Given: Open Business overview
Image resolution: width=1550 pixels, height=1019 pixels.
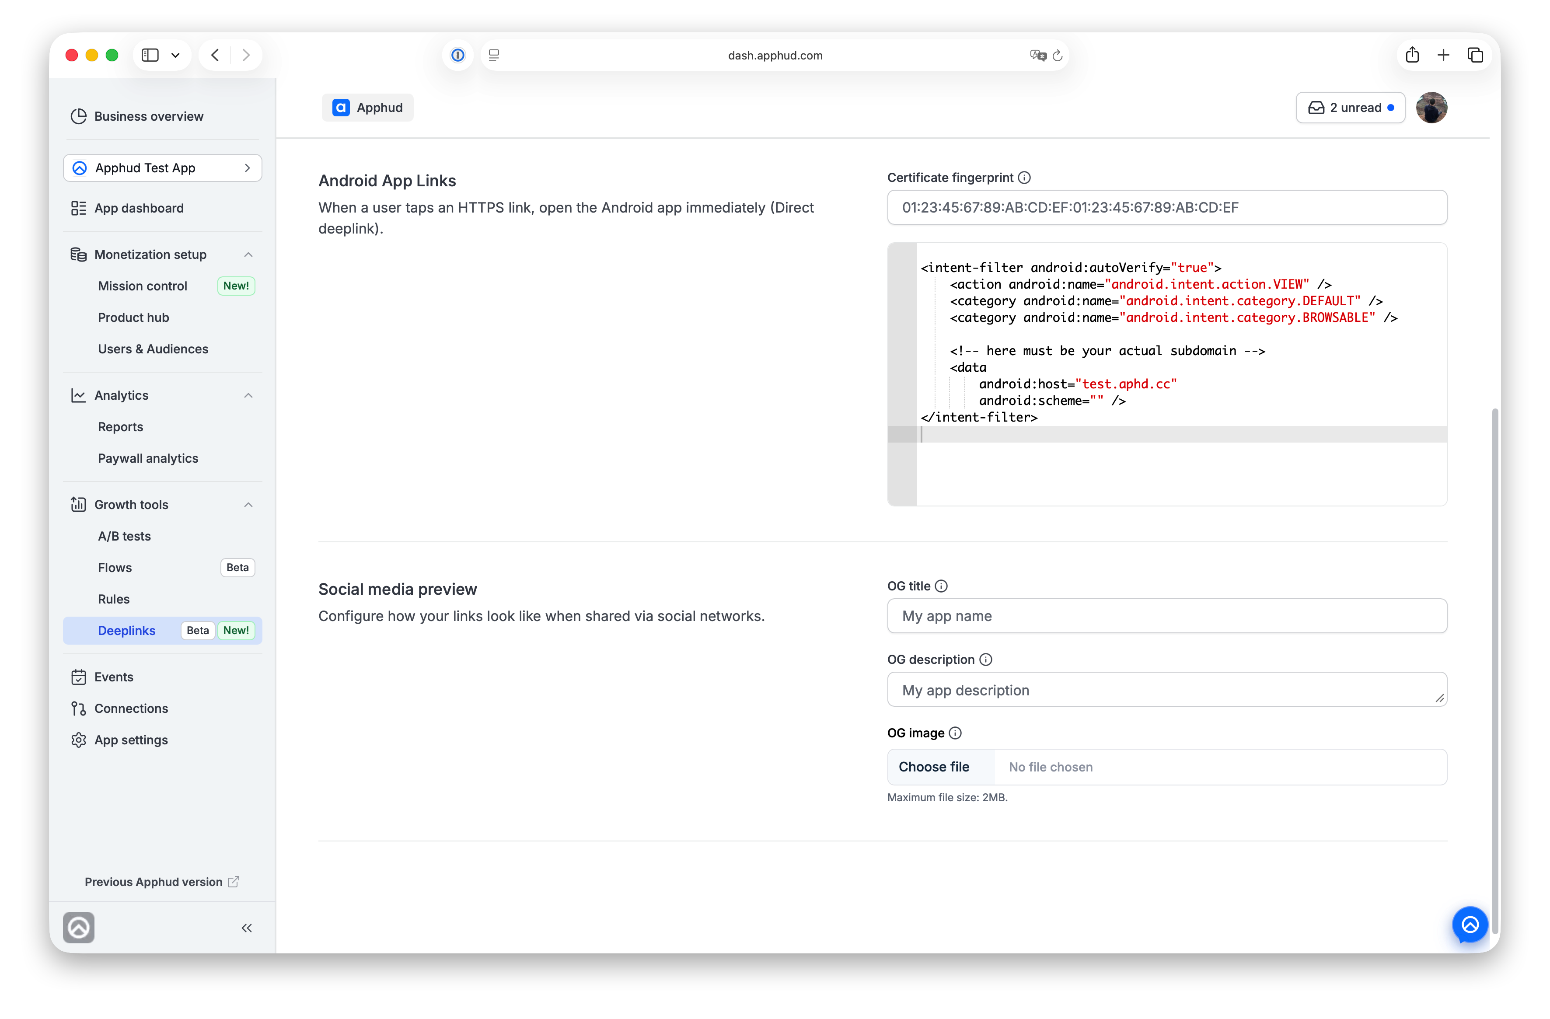Looking at the screenshot, I should click(149, 116).
